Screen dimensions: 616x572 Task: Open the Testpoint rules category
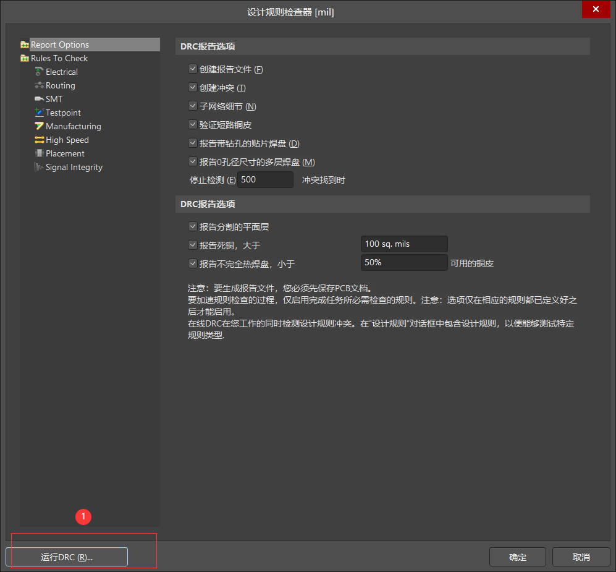(x=63, y=113)
